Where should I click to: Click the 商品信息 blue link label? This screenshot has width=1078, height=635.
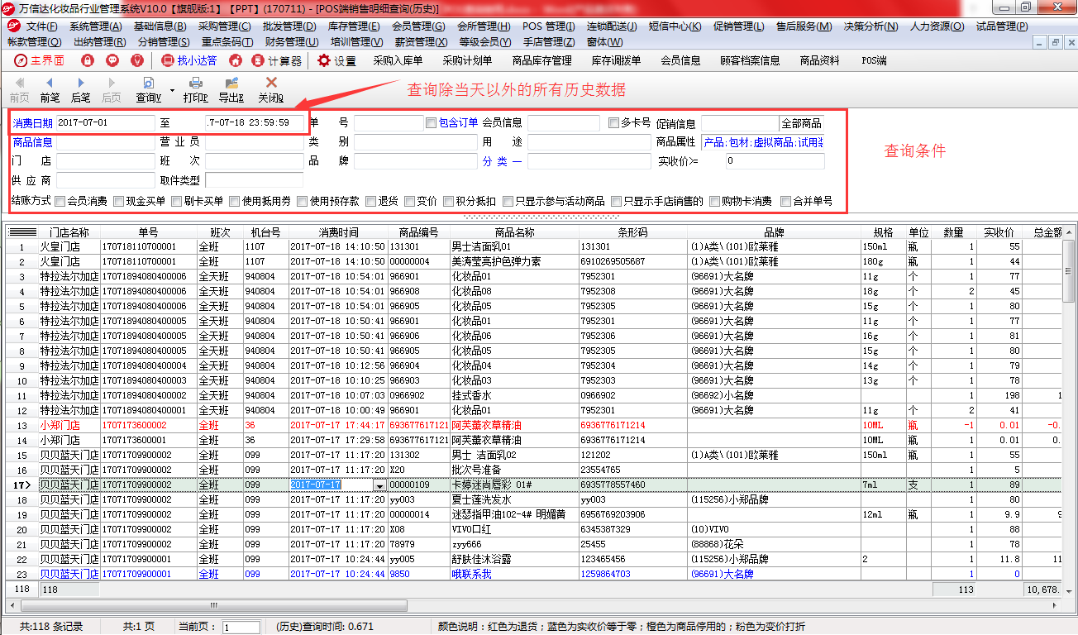[33, 142]
